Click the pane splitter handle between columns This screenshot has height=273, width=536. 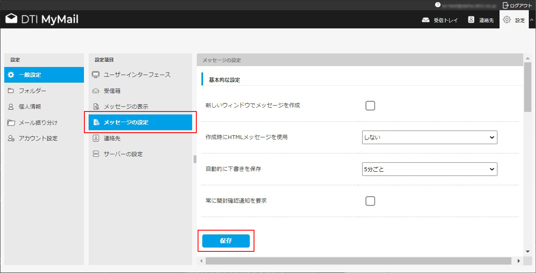[195, 159]
